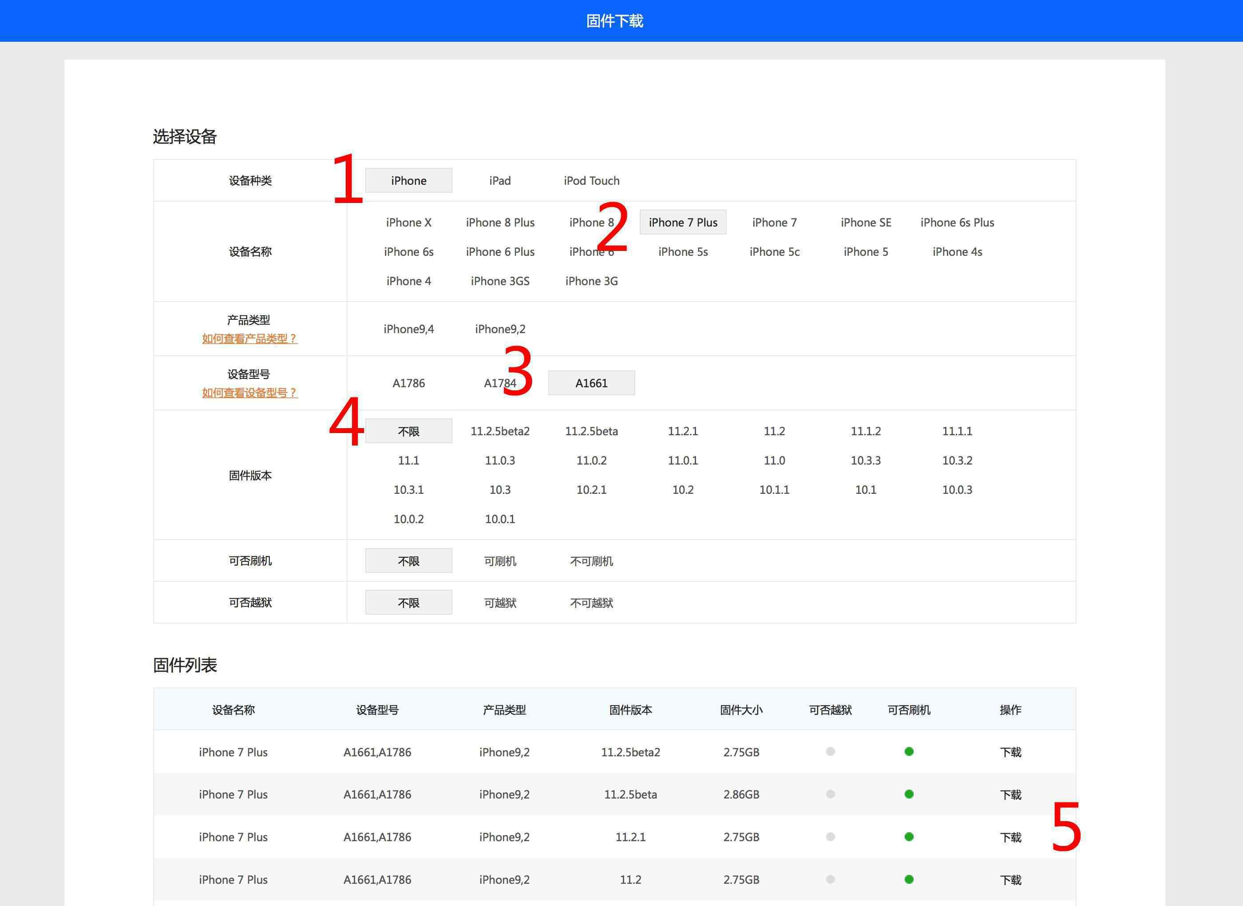This screenshot has width=1243, height=906.
Task: Choose iPhone X device name
Action: click(x=408, y=222)
